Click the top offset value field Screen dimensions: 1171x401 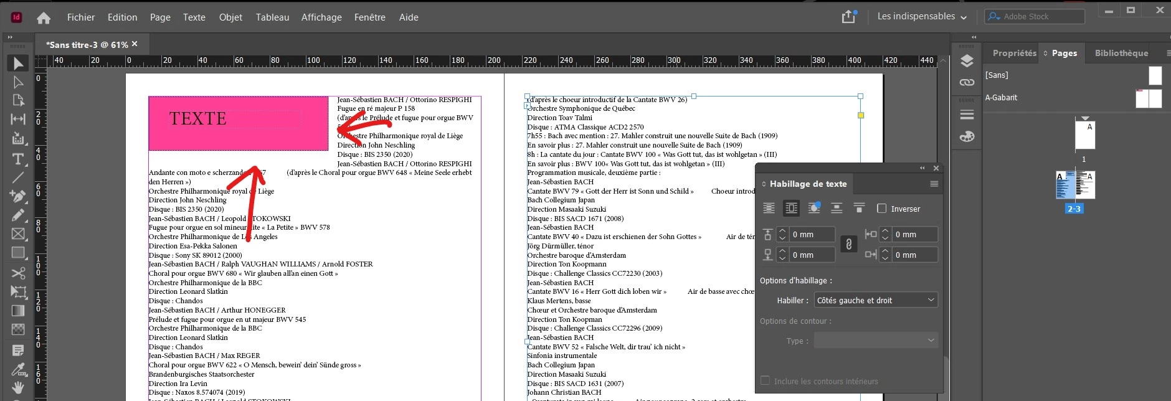[x=812, y=234]
